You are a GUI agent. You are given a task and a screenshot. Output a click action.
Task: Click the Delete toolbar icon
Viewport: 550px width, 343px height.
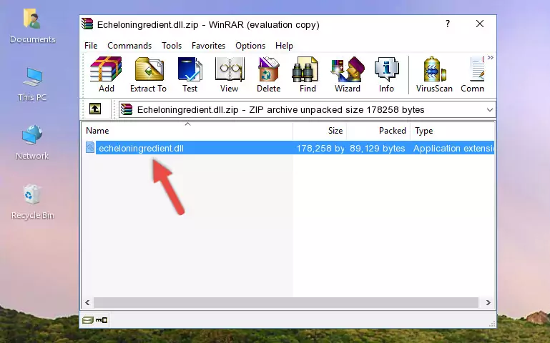click(268, 74)
